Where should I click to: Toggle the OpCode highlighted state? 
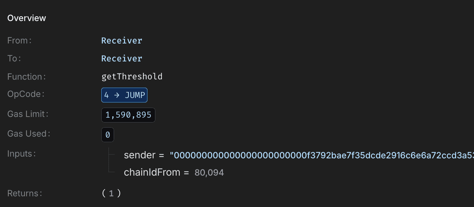[124, 95]
